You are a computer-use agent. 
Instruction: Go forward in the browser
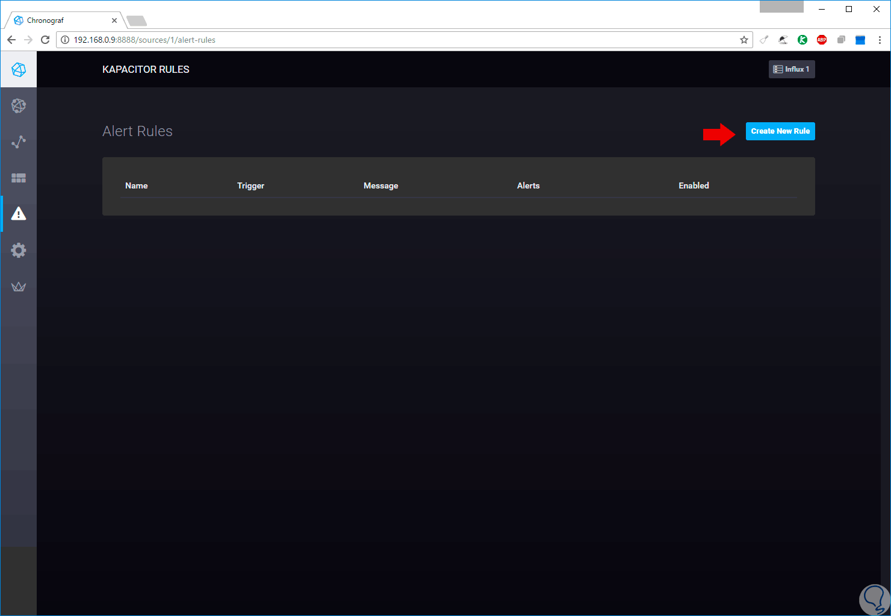tap(28, 40)
